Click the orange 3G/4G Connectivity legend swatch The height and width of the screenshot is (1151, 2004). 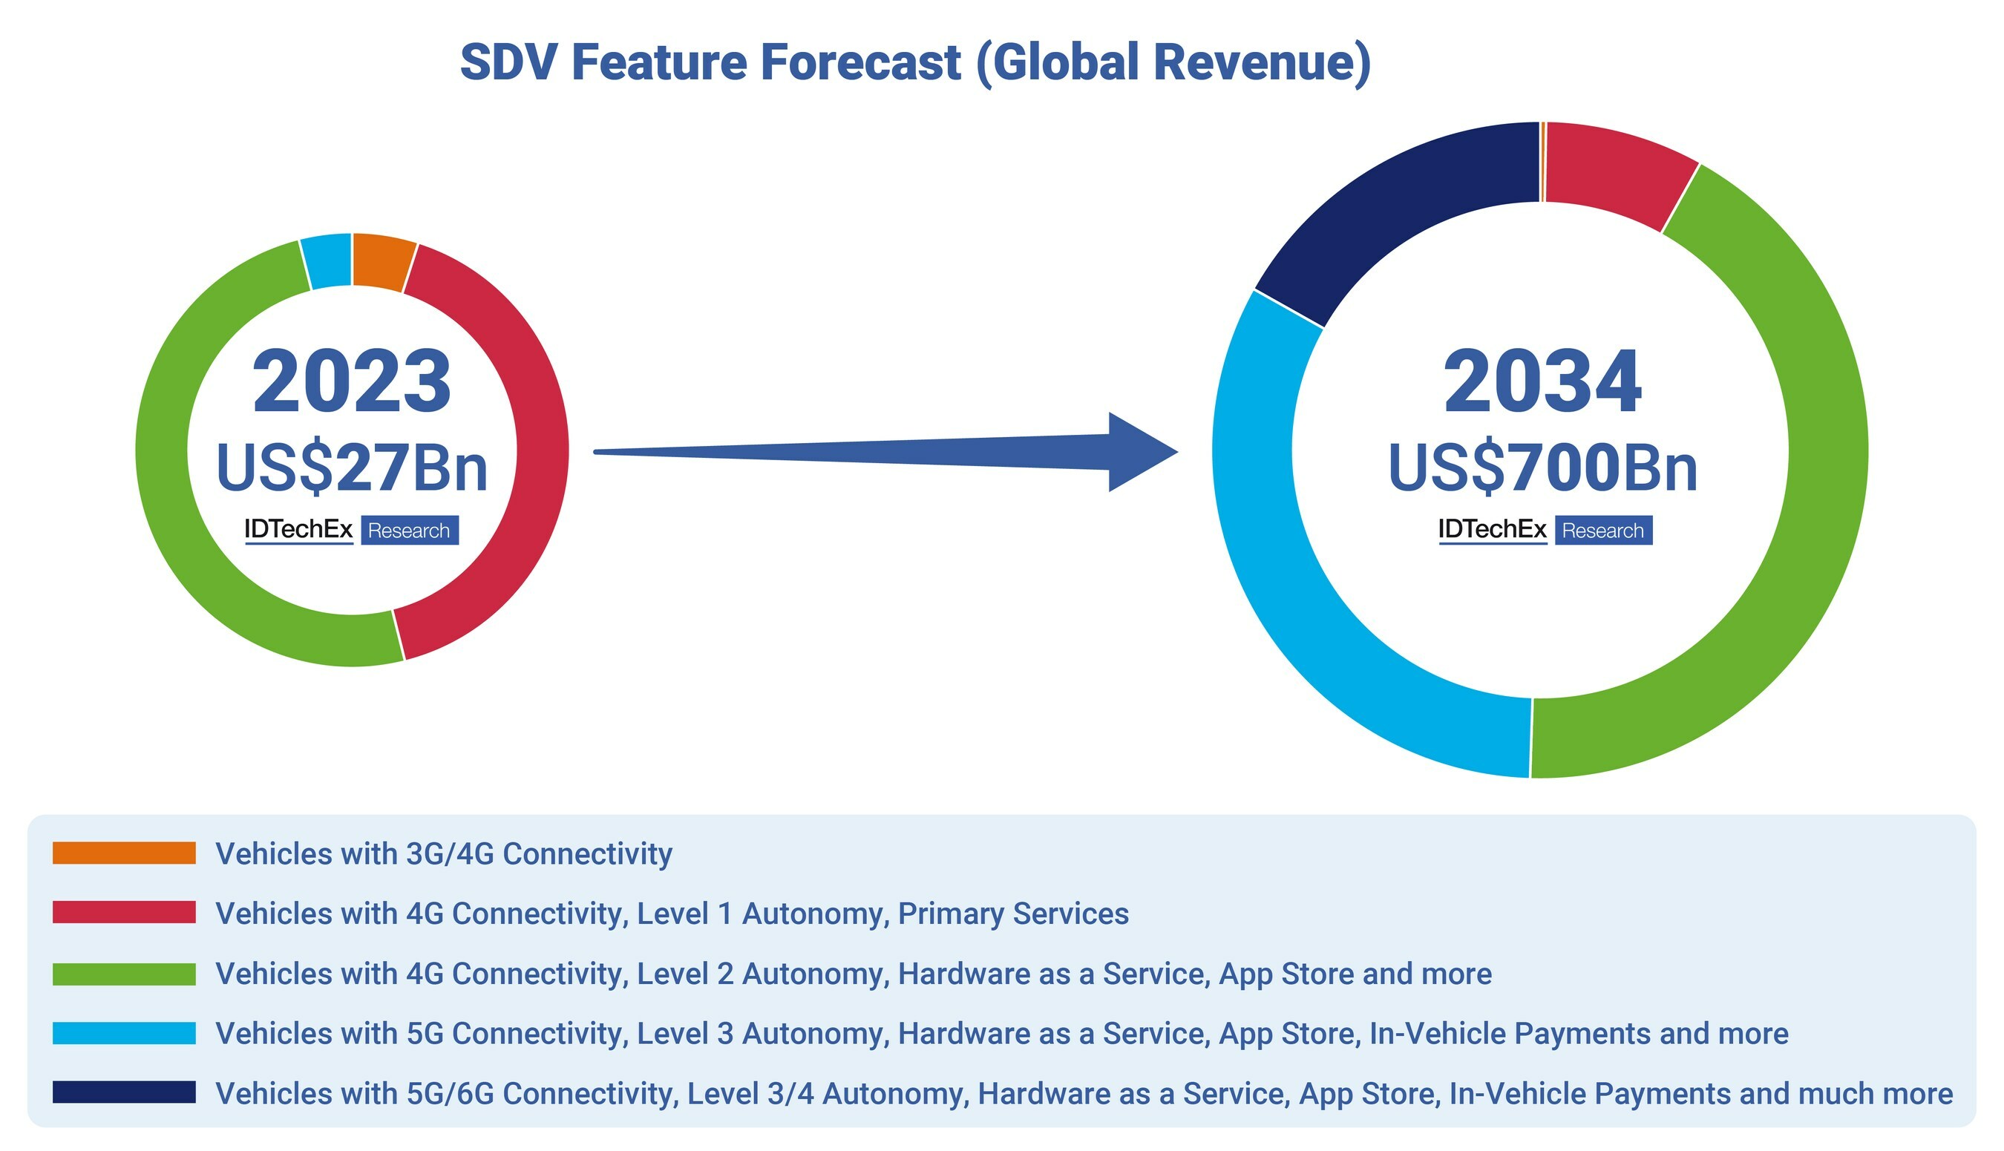[124, 853]
